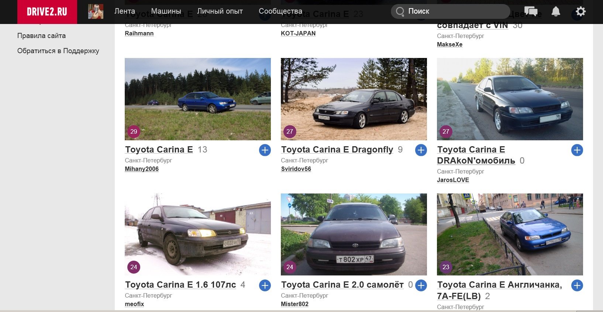The height and width of the screenshot is (312, 603).
Task: Open the Машины menu item
Action: click(166, 11)
